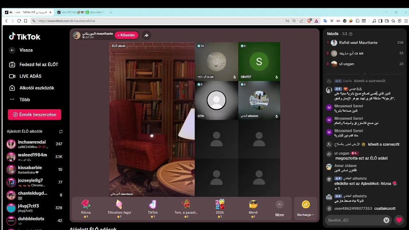
Task: Click the d316 guest tile avatar
Action: pyautogui.click(x=216, y=101)
